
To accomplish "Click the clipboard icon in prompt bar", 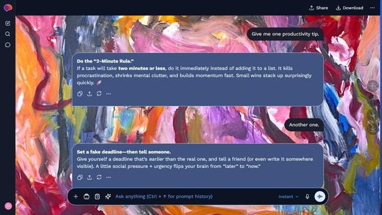I will pyautogui.click(x=97, y=196).
